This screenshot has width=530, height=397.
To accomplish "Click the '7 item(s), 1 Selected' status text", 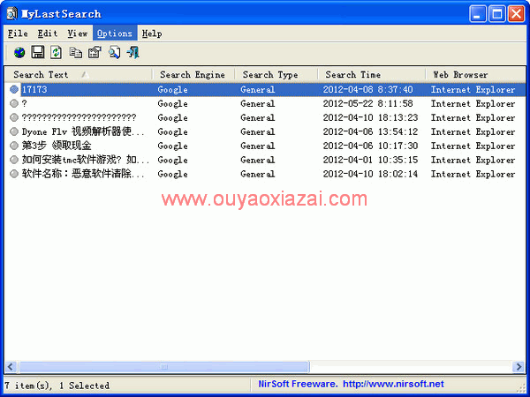I will 57,386.
